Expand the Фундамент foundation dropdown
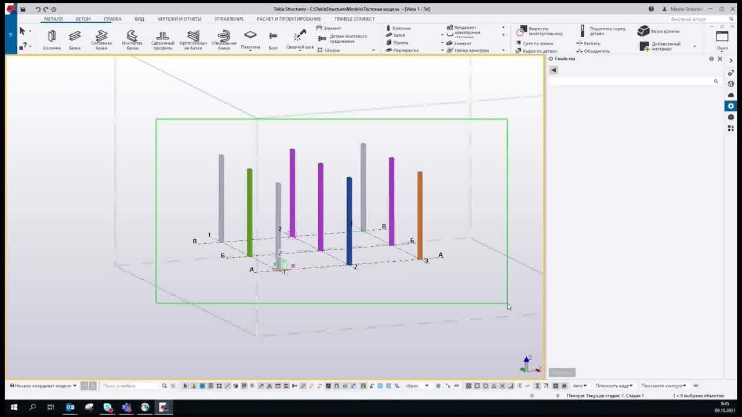The width and height of the screenshot is (742, 417). coord(503,28)
